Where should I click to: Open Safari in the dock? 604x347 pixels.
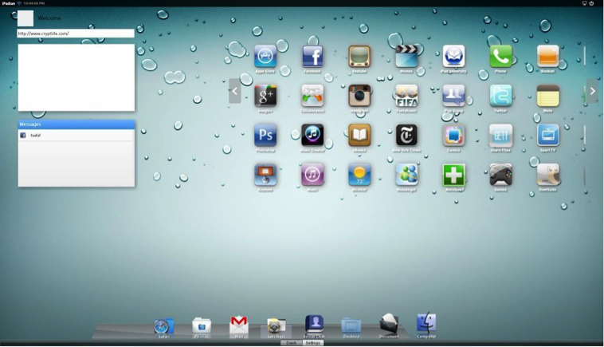164,326
